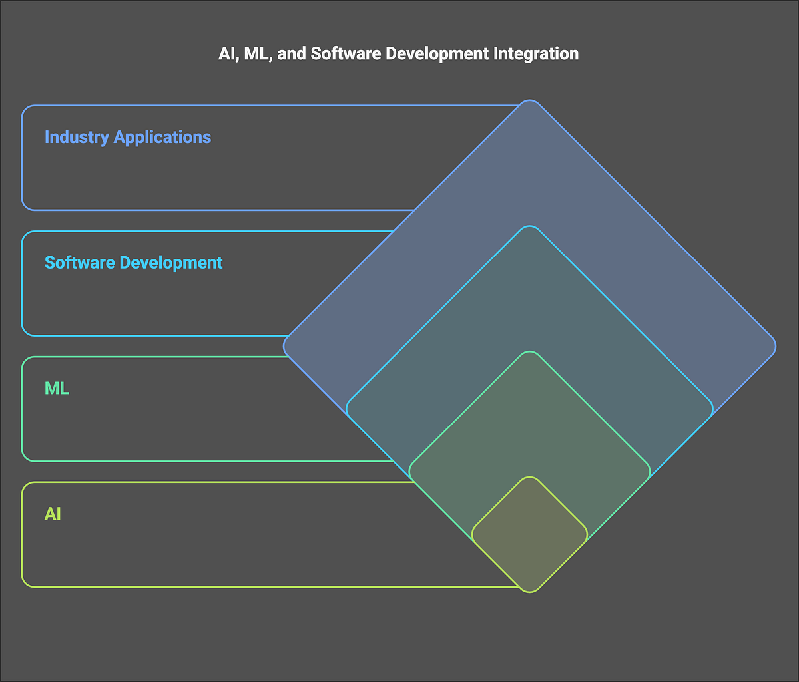This screenshot has height=682, width=799.
Task: Click where the ML box meets the diamonds
Action: point(400,408)
